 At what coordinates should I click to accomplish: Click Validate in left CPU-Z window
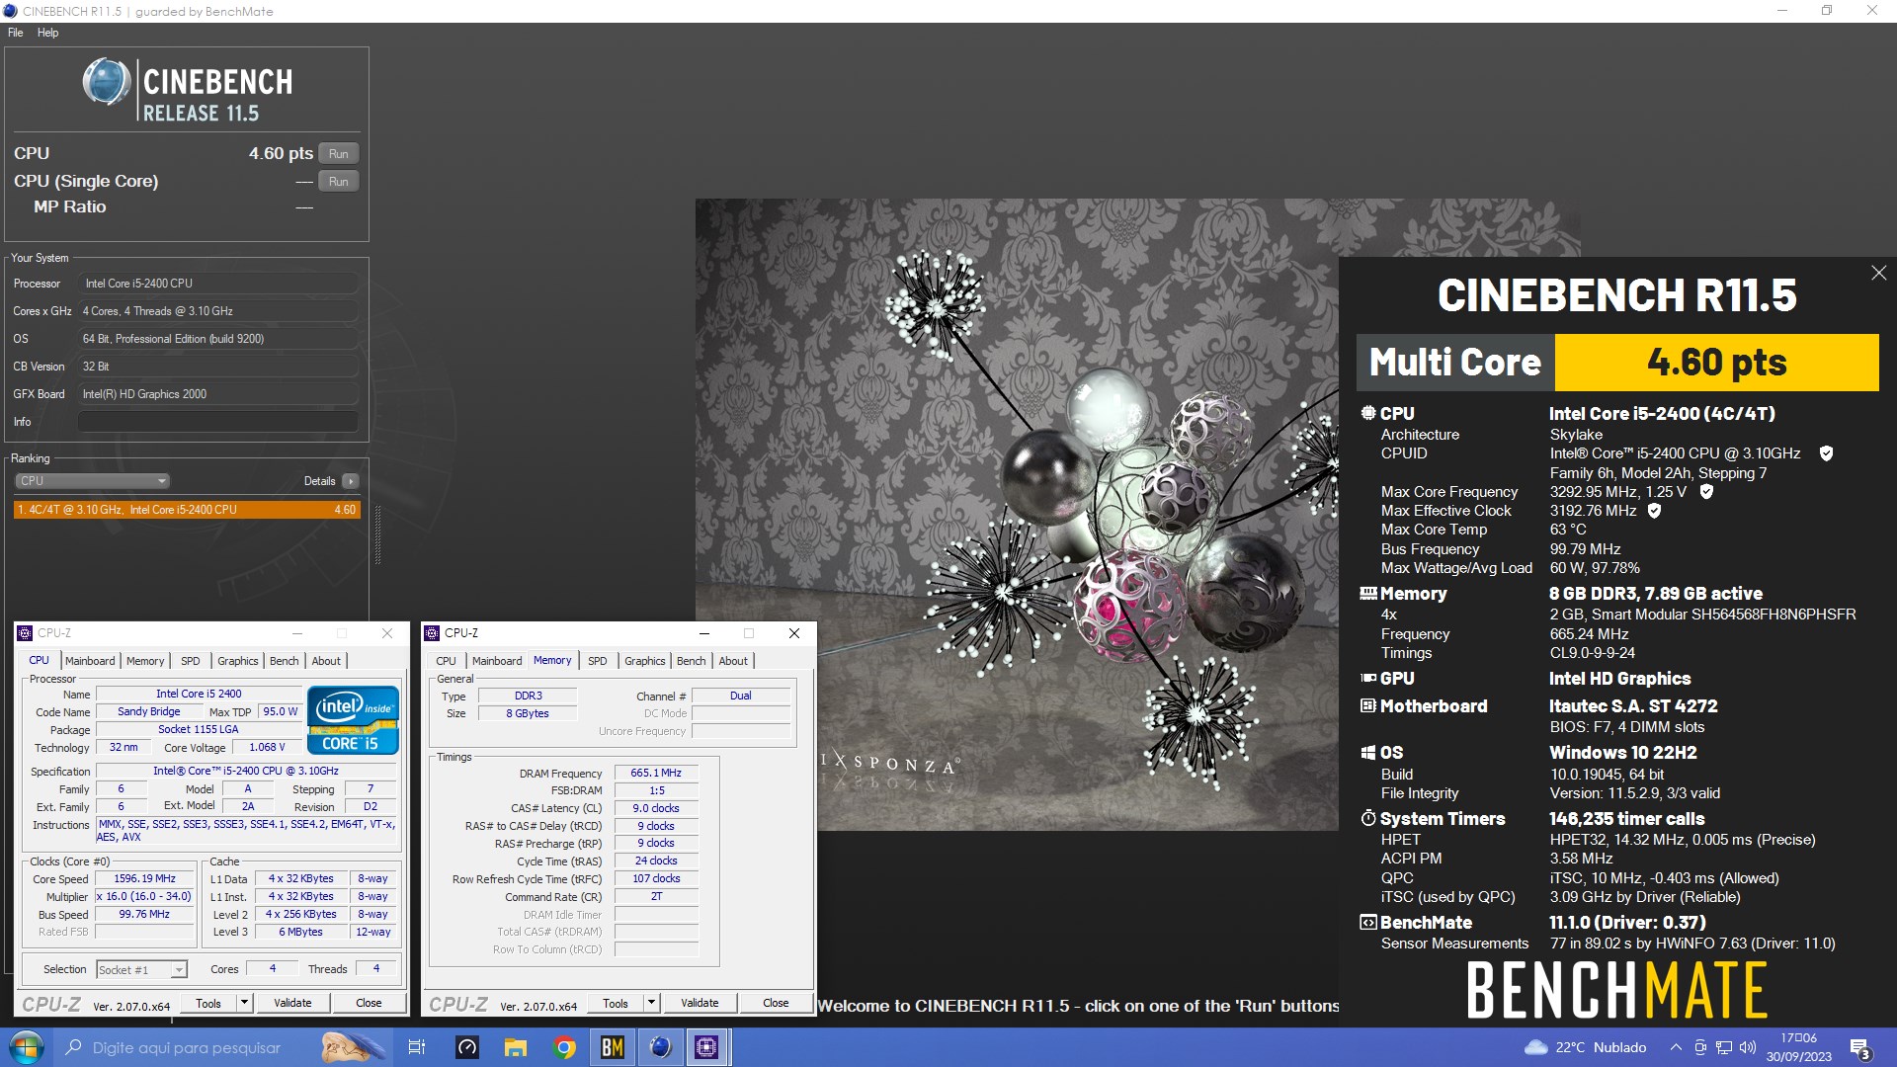(292, 1003)
